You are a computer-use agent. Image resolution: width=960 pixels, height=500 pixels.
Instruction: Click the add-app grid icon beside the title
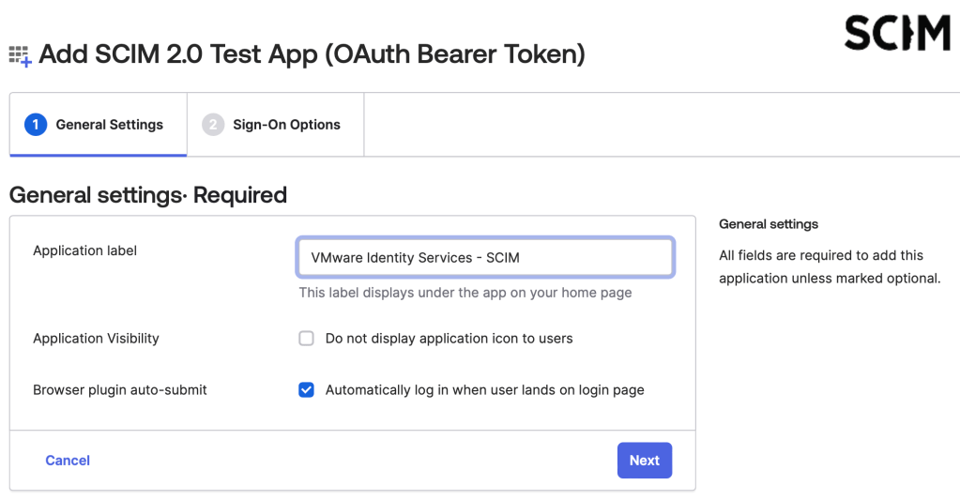[x=20, y=55]
